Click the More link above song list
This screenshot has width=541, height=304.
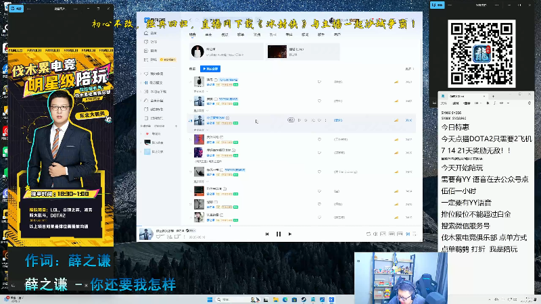point(410,69)
